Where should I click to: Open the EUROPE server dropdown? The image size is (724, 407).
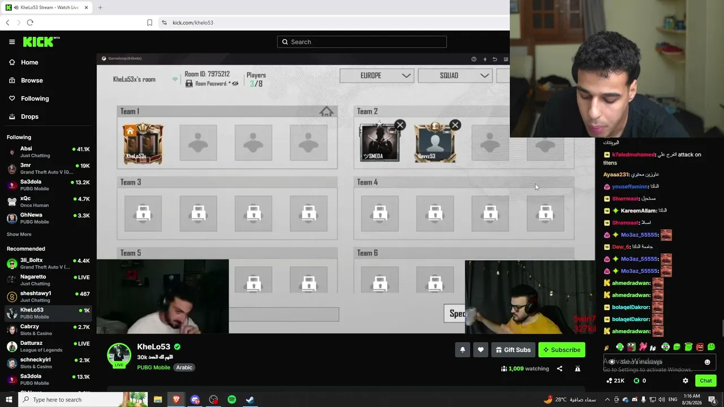(x=377, y=75)
